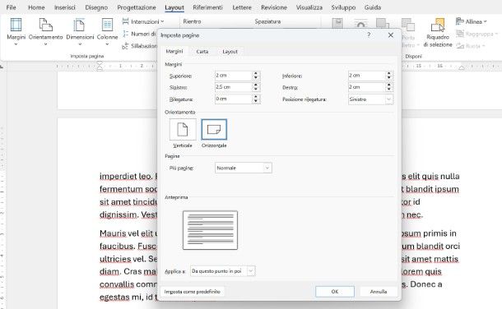The image size is (502, 309).
Task: Confirm dialog with OK button
Action: pos(335,292)
